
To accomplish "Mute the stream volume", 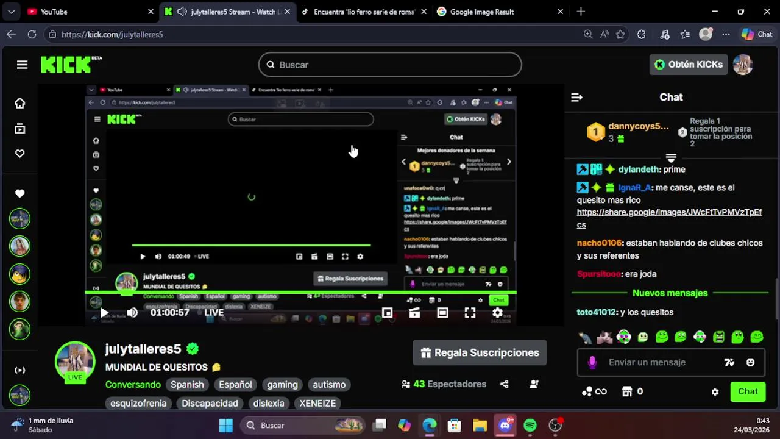I will tap(132, 313).
